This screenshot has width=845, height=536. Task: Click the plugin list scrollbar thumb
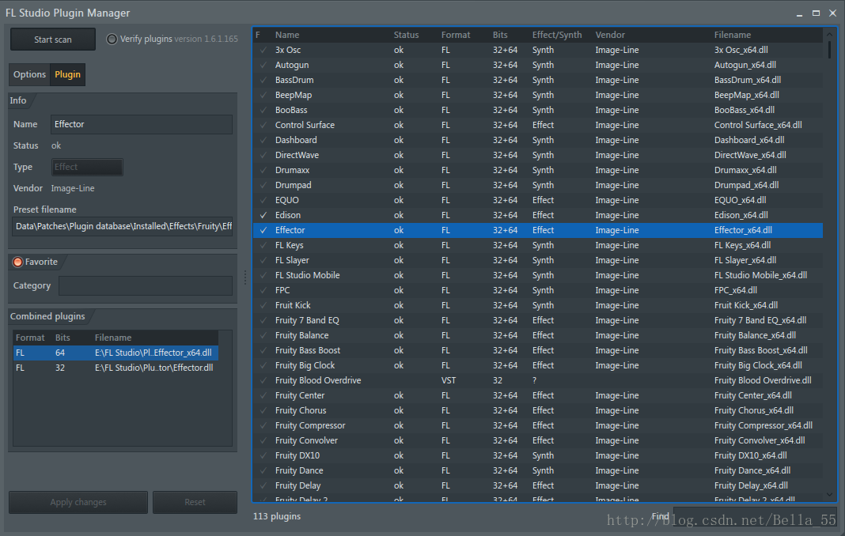point(829,50)
